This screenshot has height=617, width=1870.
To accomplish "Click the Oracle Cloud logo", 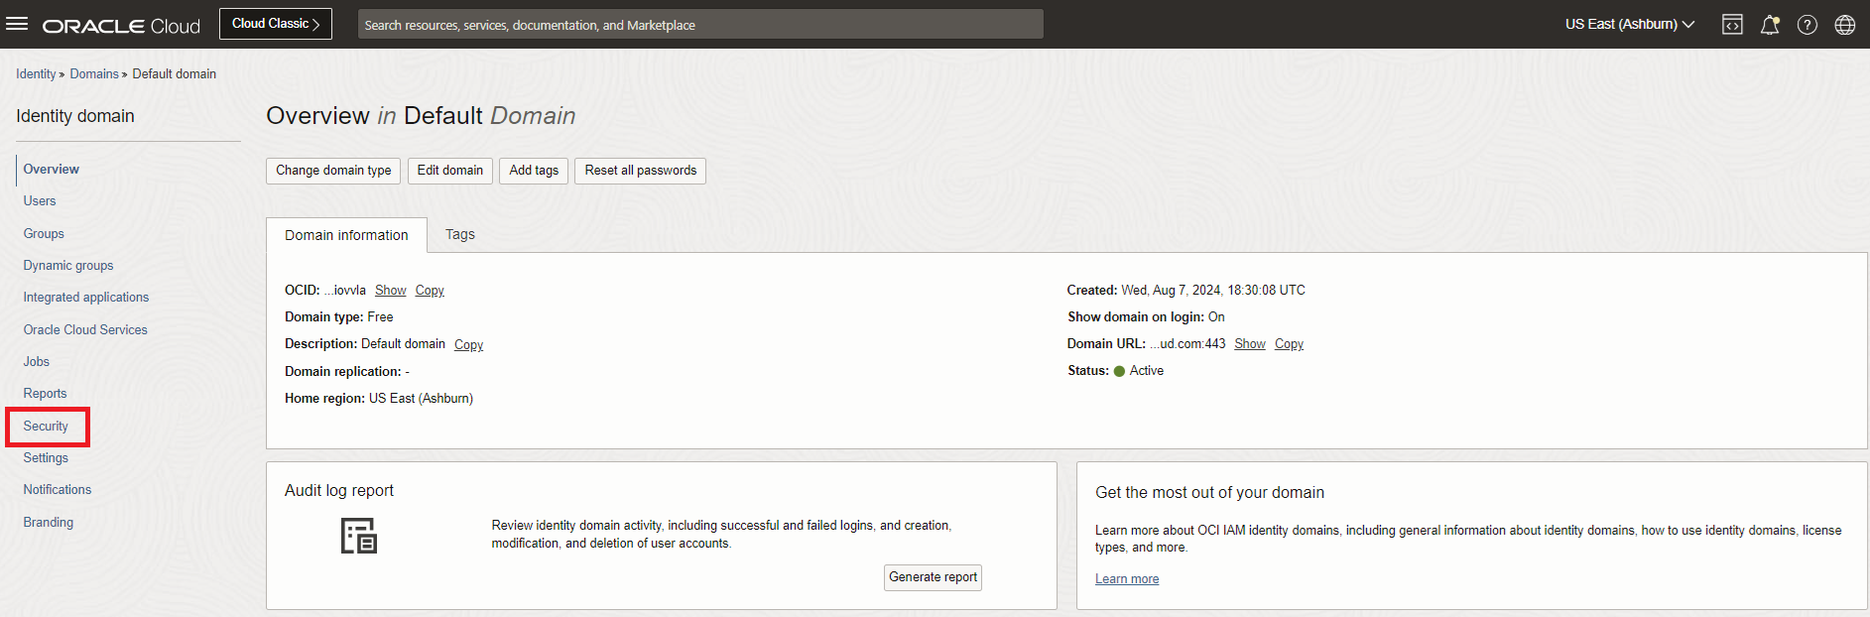I will point(121,26).
